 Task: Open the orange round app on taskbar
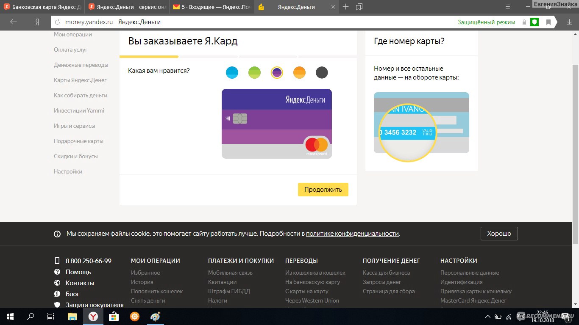[x=134, y=316]
